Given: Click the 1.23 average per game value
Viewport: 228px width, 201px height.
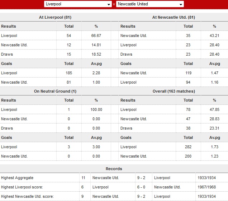Looking at the screenshot, I should pyautogui.click(x=214, y=156).
